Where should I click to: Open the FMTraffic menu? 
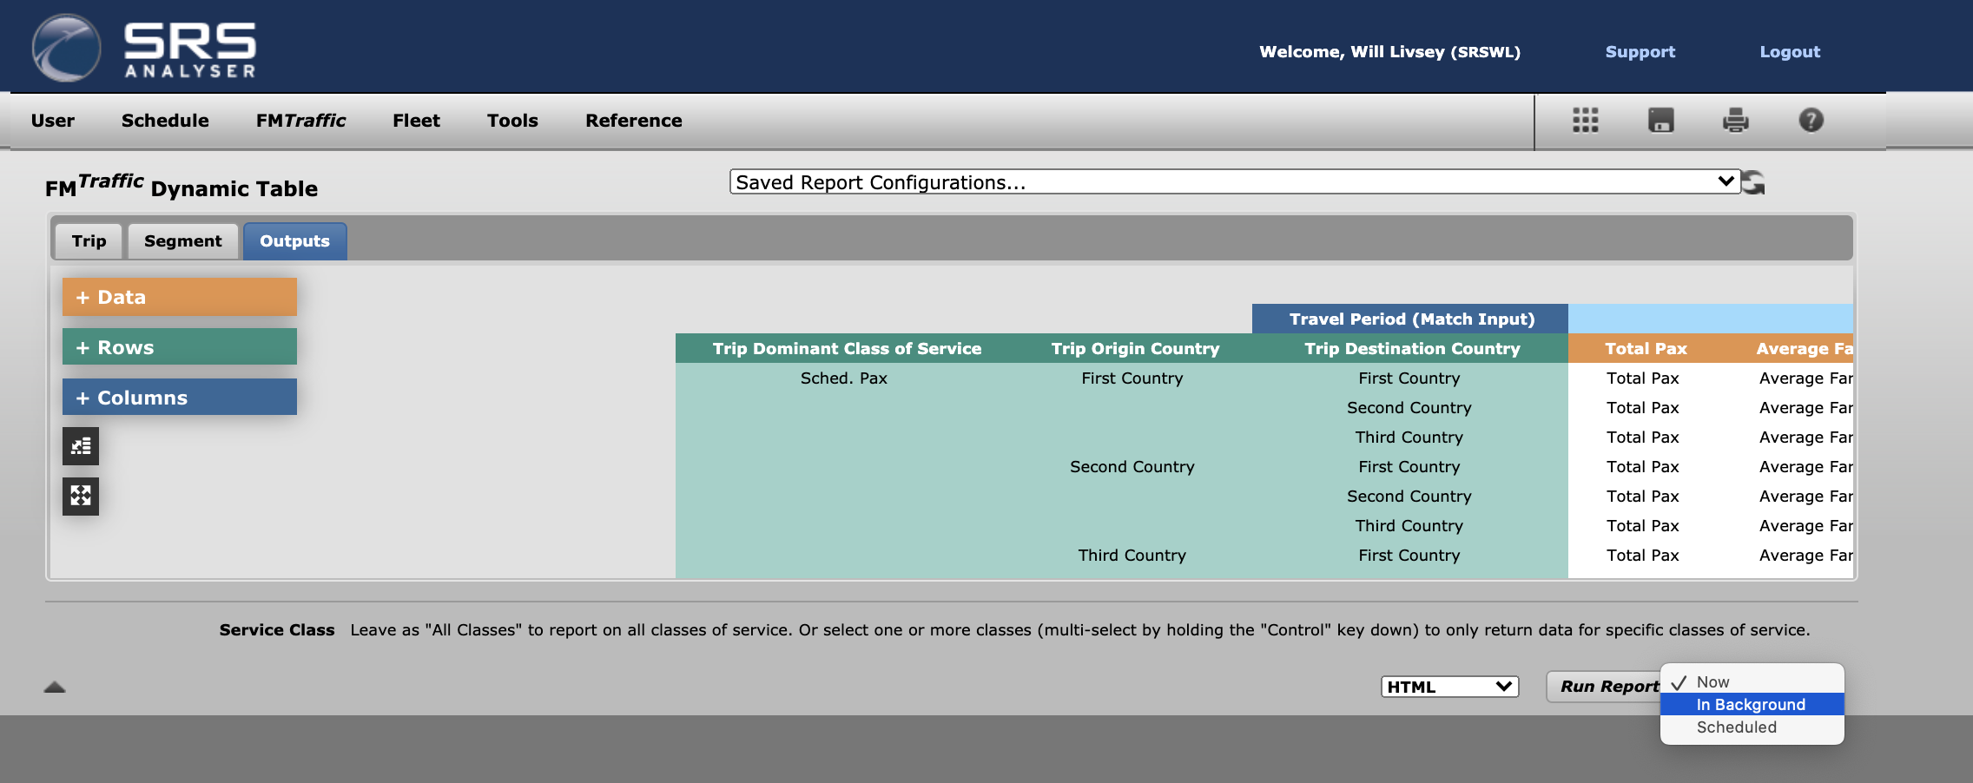click(x=300, y=121)
